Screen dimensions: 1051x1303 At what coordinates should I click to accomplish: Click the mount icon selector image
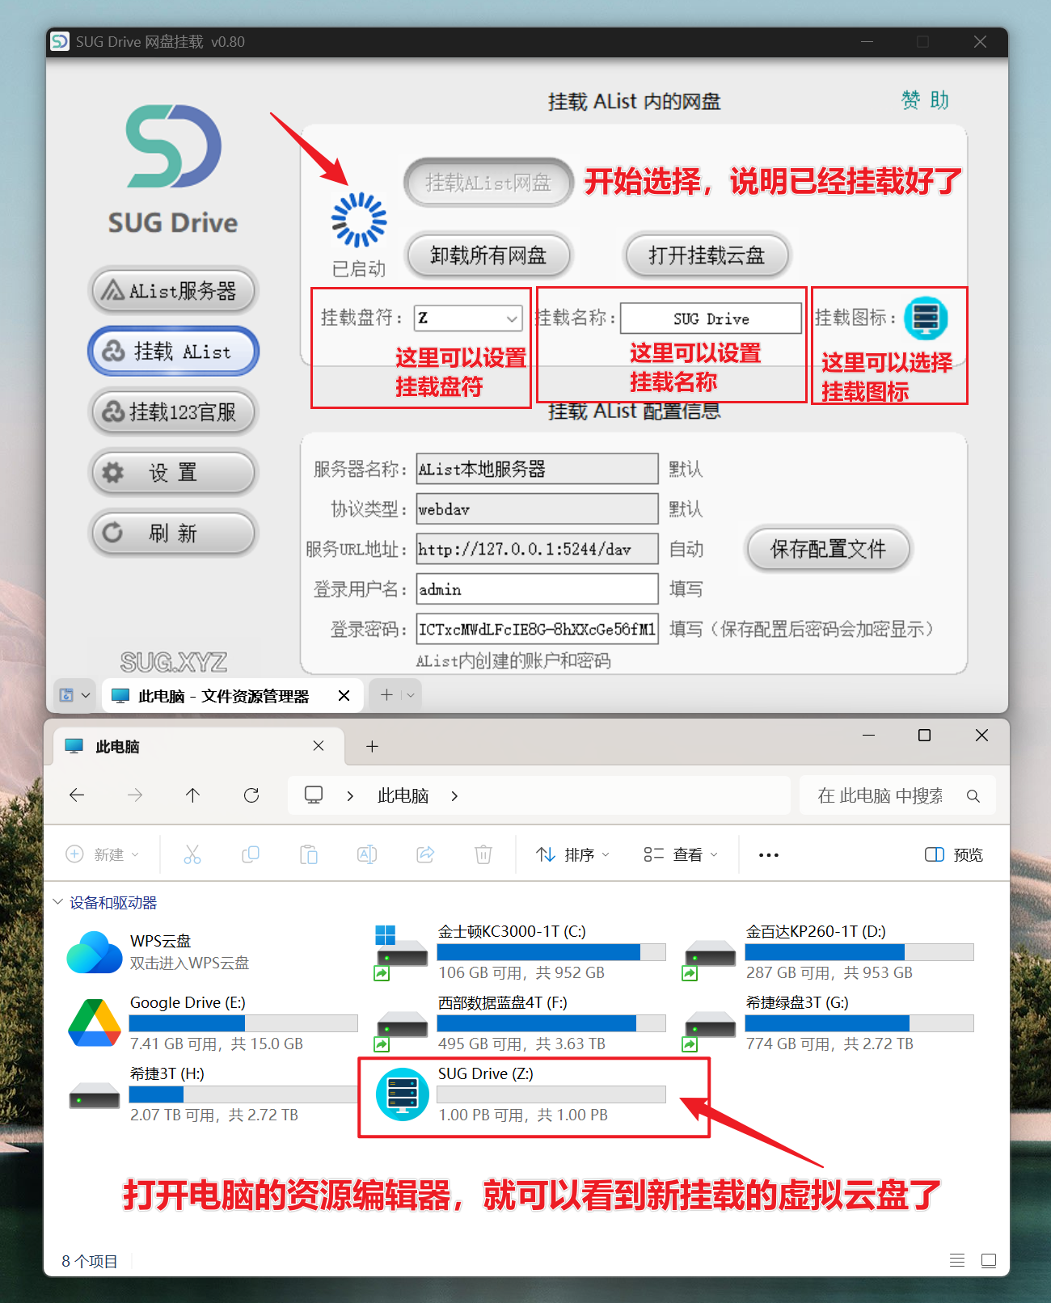[x=925, y=318]
